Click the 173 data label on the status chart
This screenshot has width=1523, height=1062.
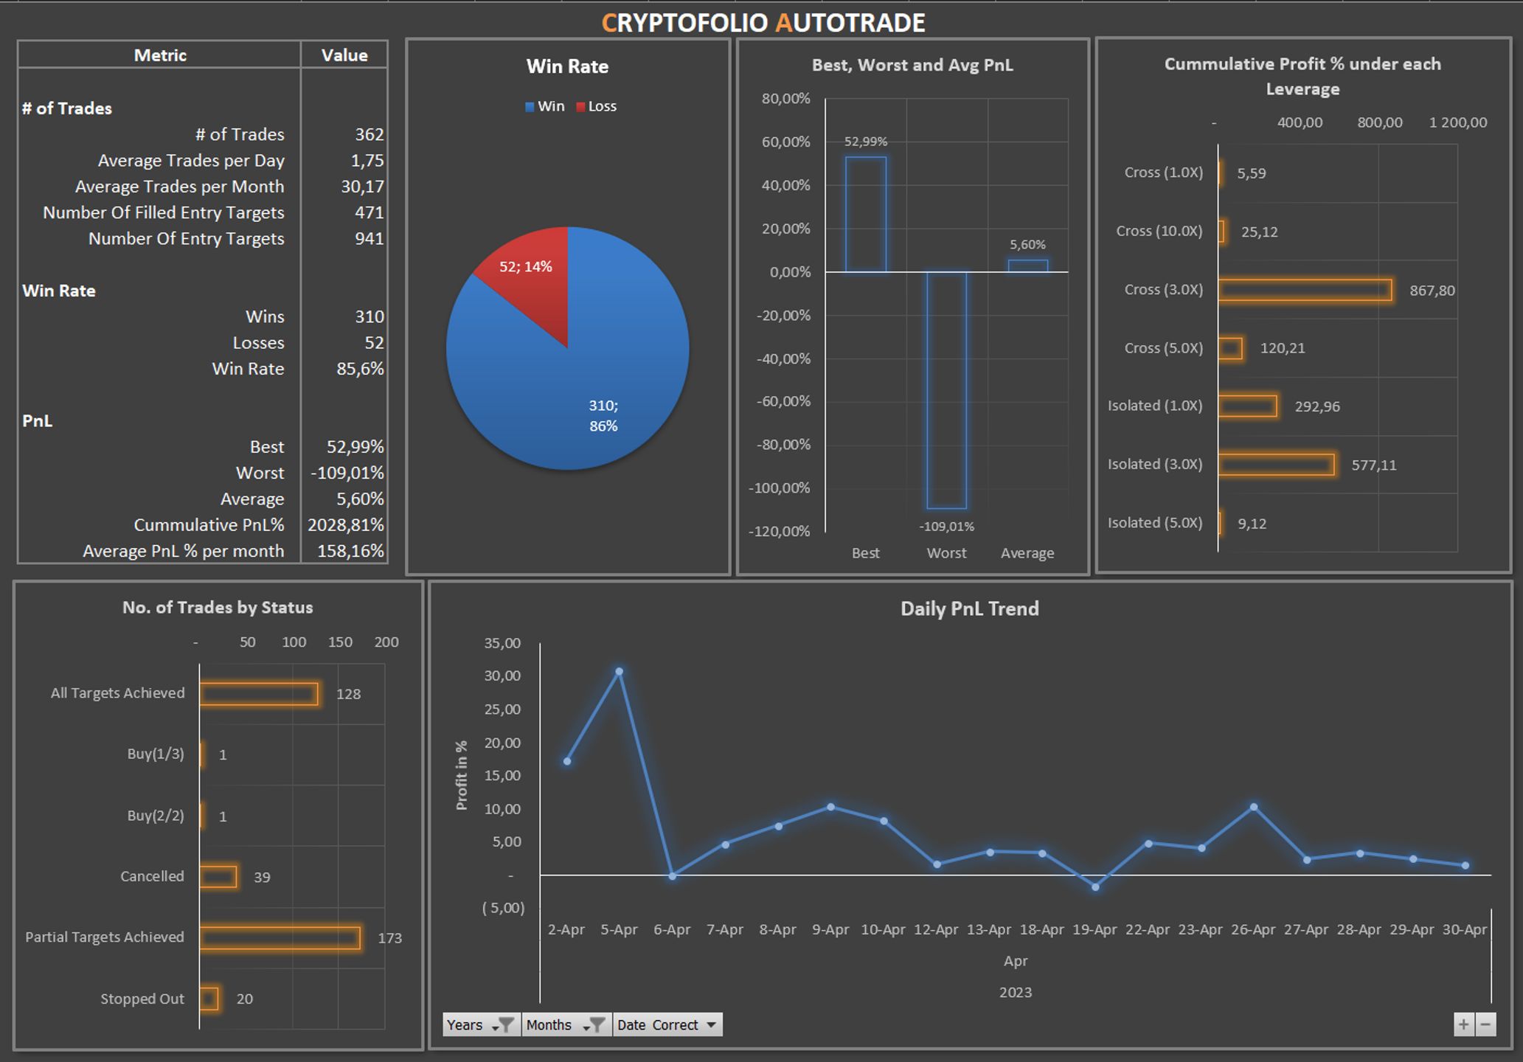390,938
